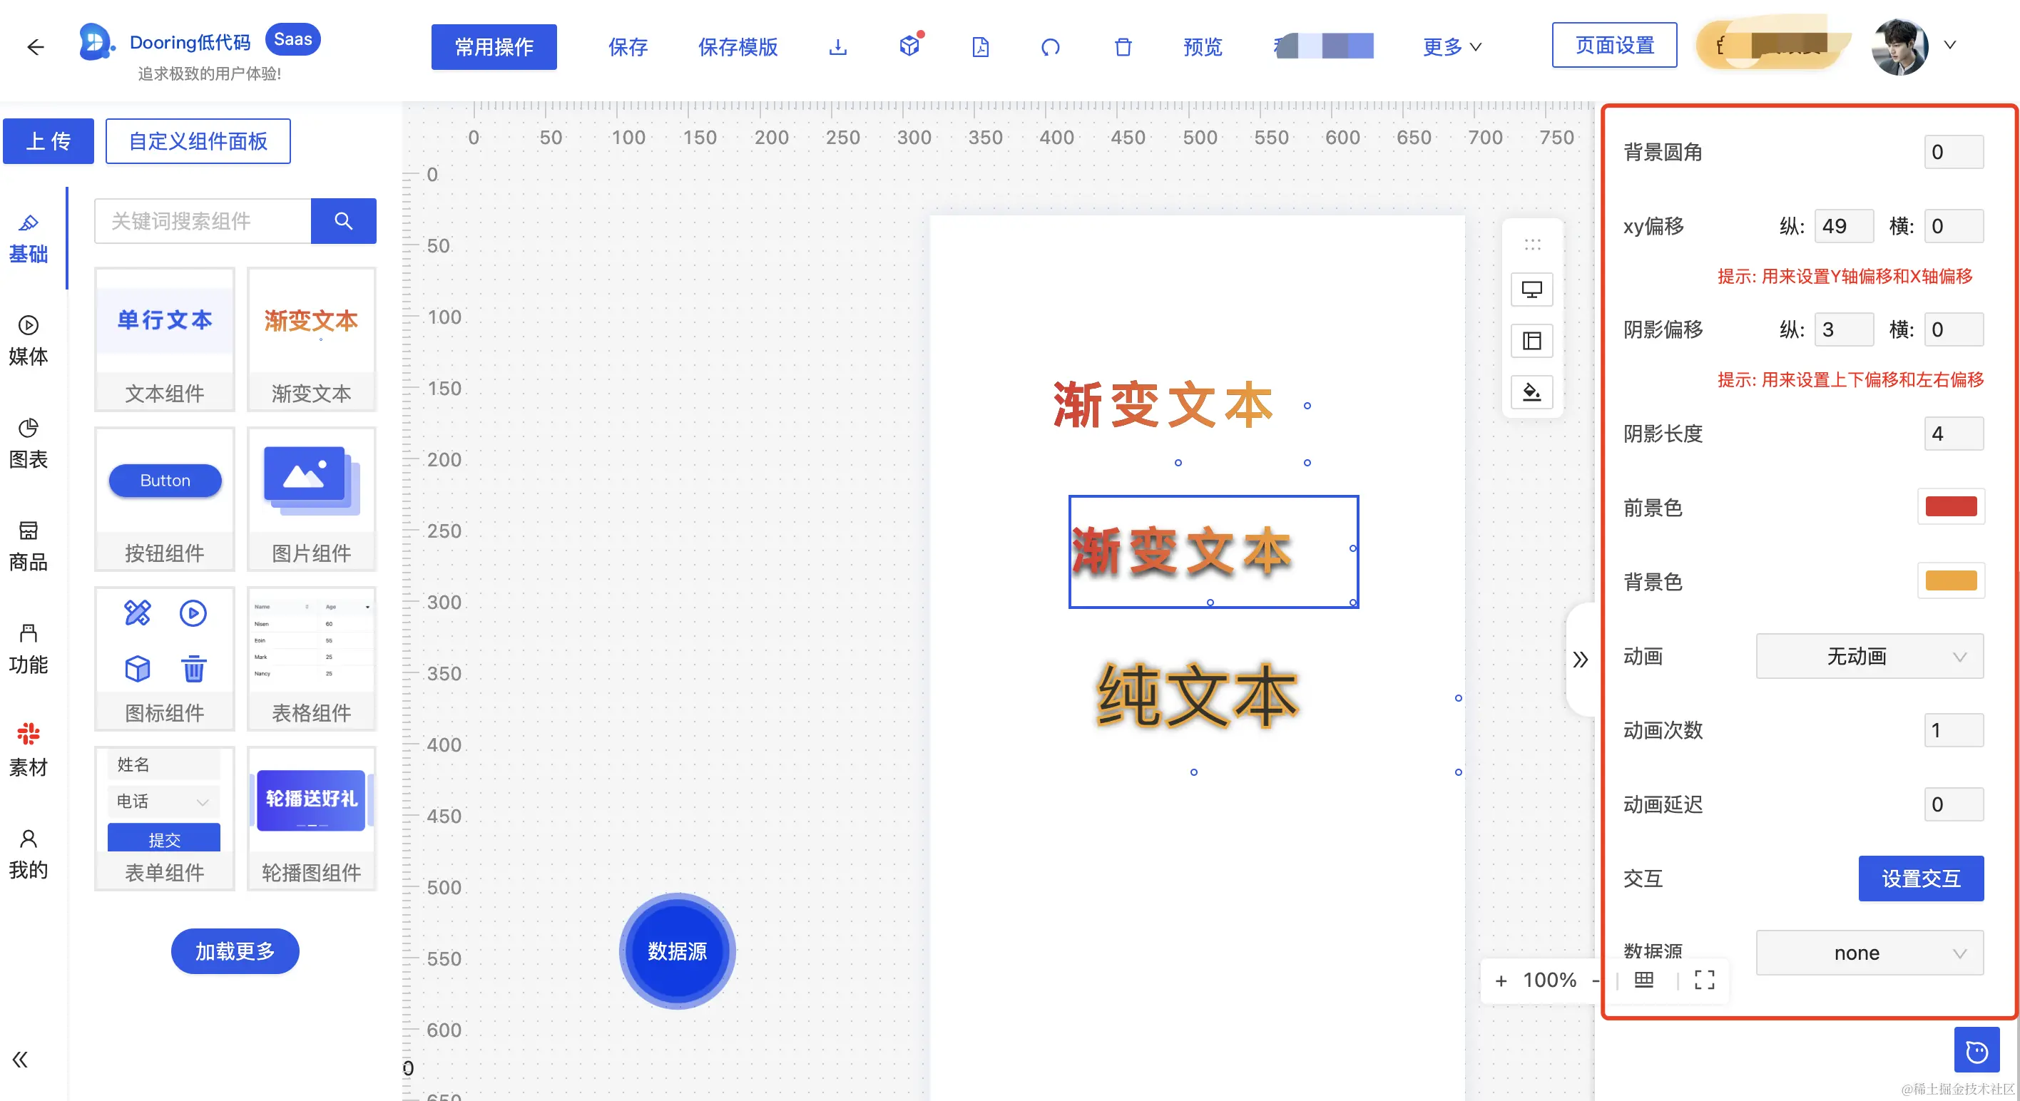Click the 上传 upload button

pyautogui.click(x=49, y=141)
